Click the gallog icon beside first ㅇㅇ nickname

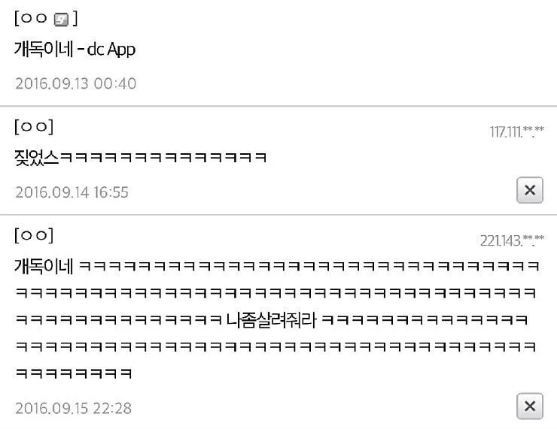[61, 19]
